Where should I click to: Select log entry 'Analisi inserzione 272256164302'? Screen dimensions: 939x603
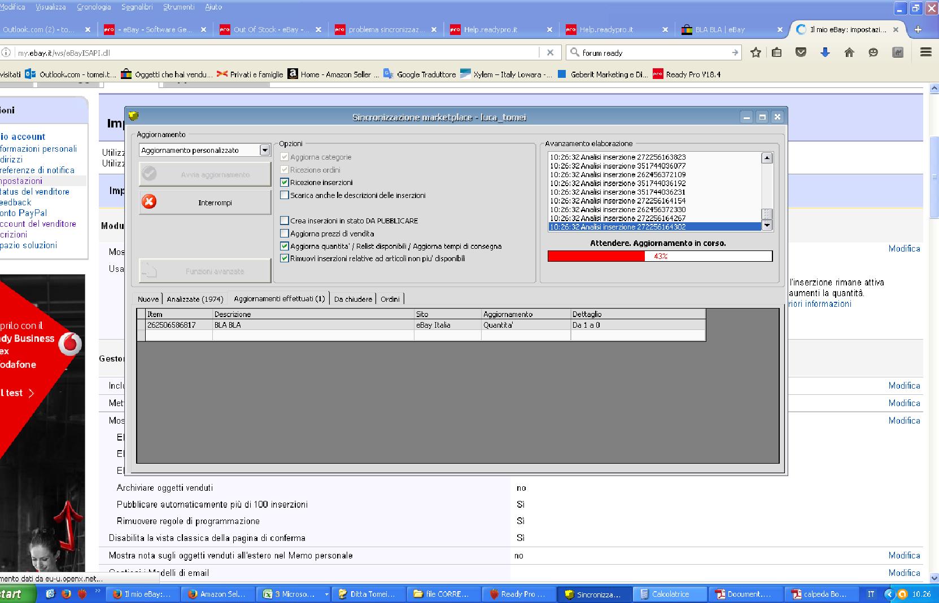point(655,227)
